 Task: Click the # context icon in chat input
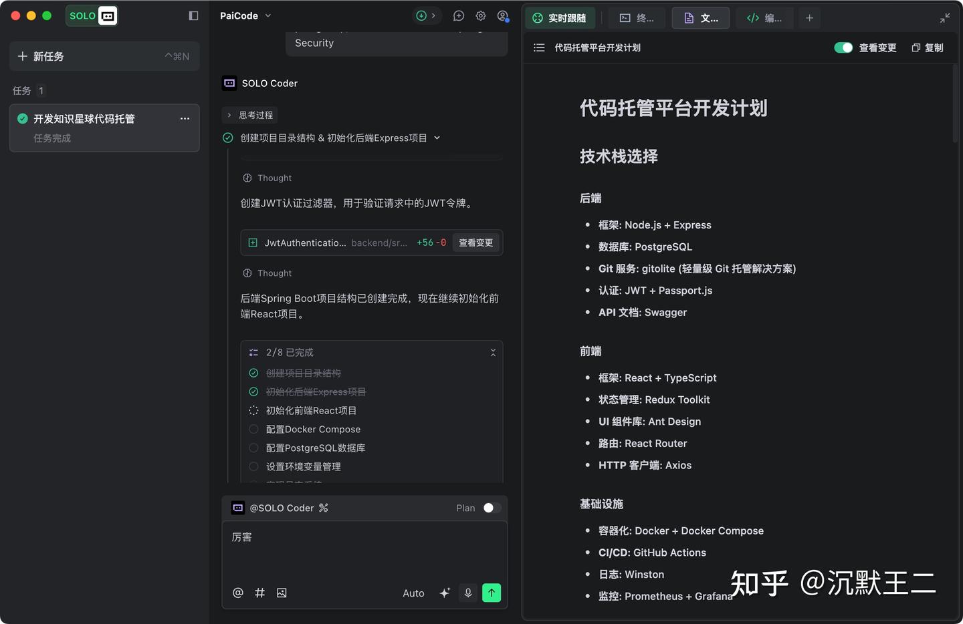259,593
